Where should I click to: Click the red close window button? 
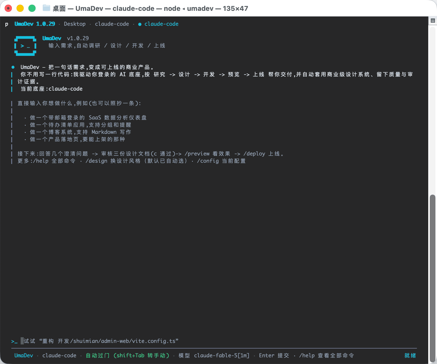(8, 8)
